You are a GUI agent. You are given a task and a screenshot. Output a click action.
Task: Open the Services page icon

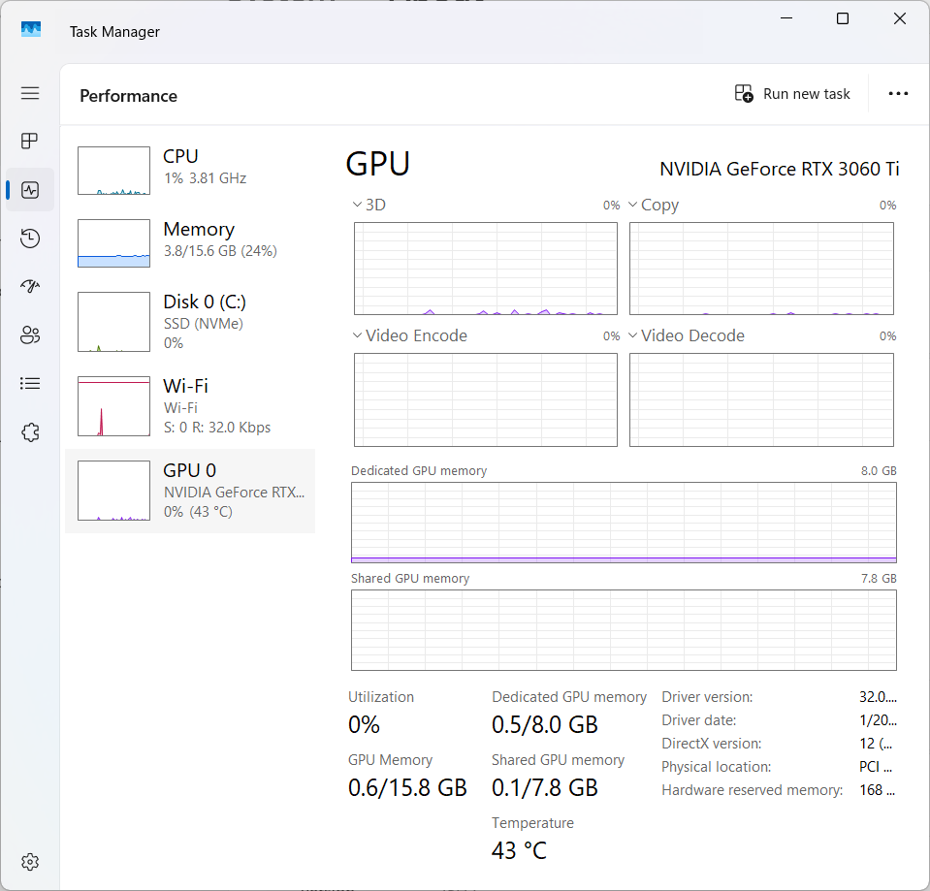(x=30, y=432)
